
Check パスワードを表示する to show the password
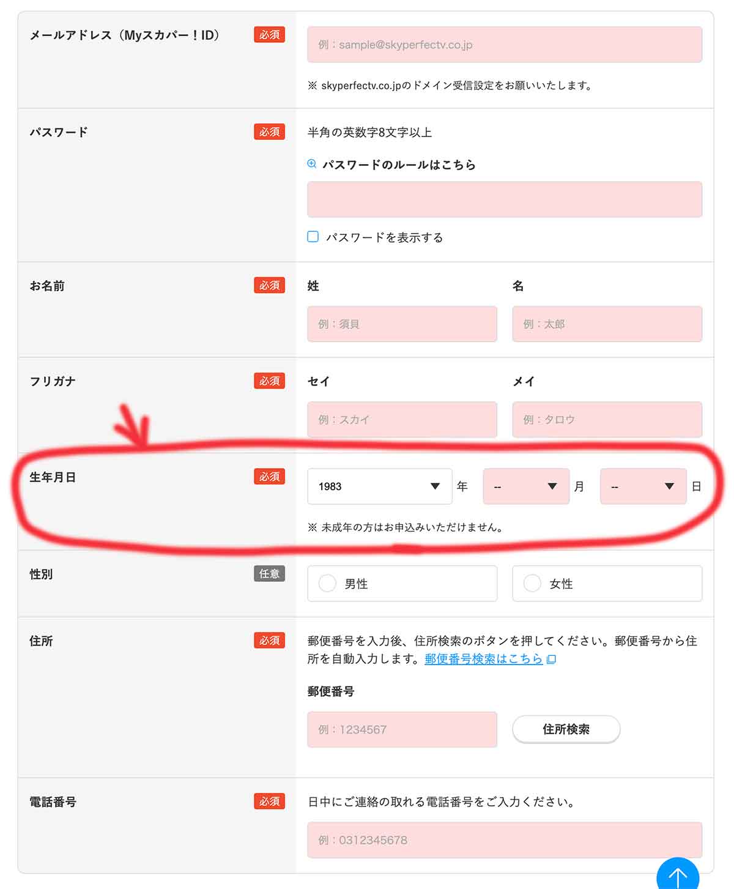coord(313,236)
